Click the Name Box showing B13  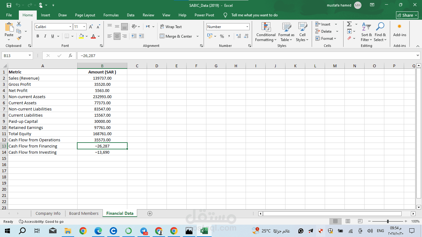click(17, 56)
